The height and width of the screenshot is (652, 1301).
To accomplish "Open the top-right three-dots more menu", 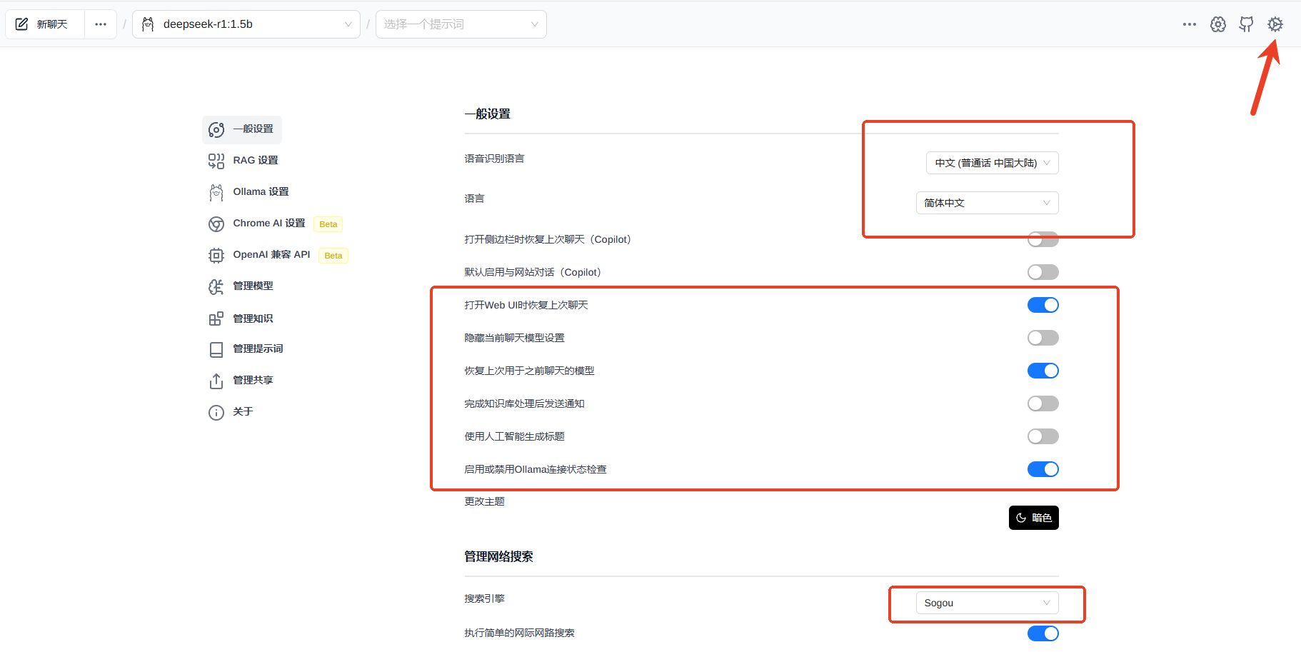I will click(x=1189, y=24).
